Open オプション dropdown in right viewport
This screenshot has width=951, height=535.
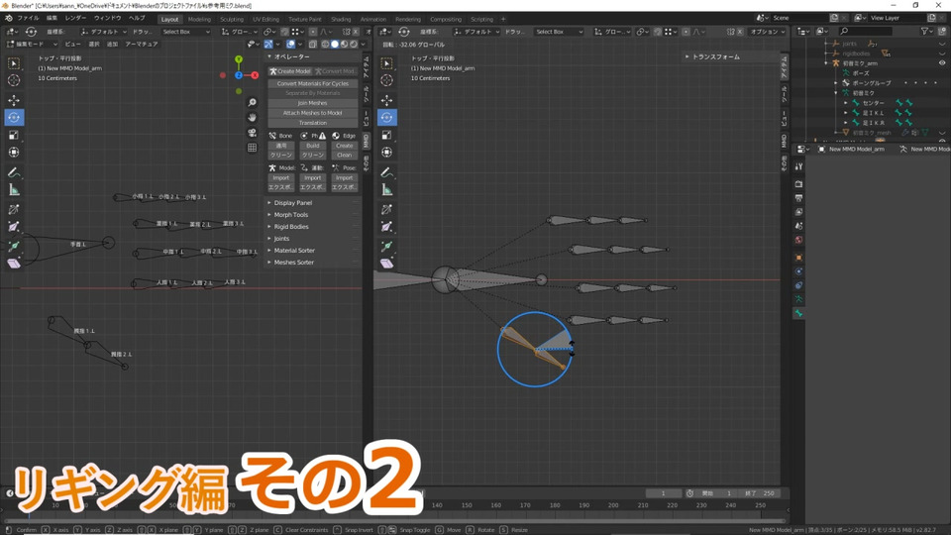tap(767, 32)
